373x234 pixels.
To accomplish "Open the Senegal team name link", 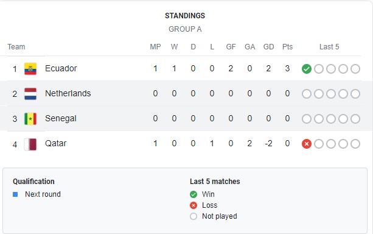I will tap(61, 118).
